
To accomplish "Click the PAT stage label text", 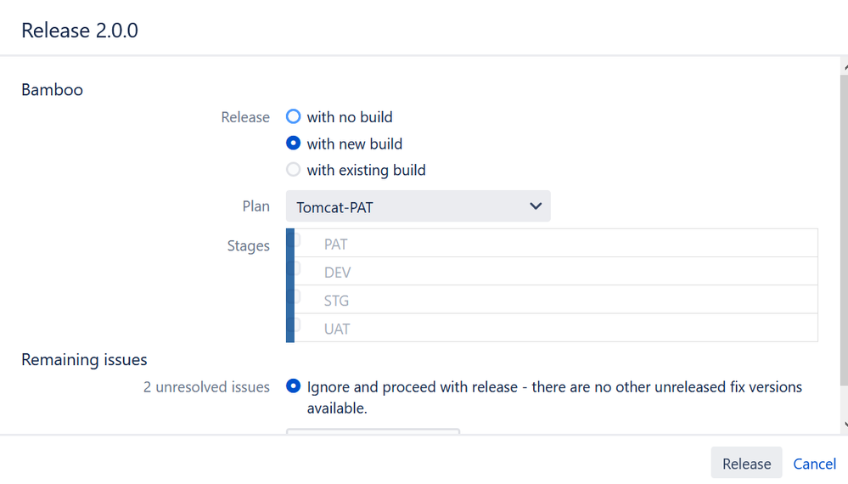I will pyautogui.click(x=336, y=245).
